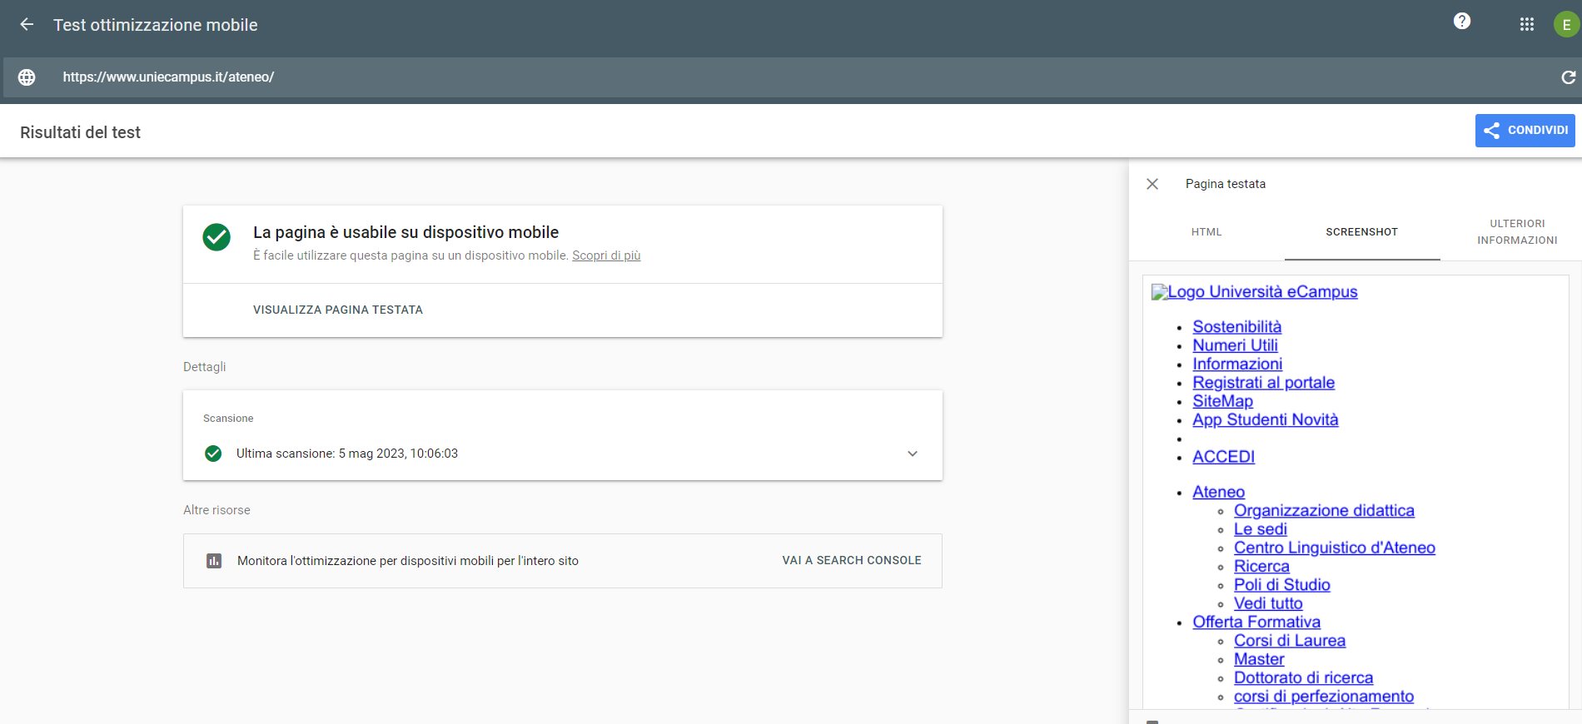The width and height of the screenshot is (1582, 724).
Task: Expand the Ultima scansione row
Action: 563,454
